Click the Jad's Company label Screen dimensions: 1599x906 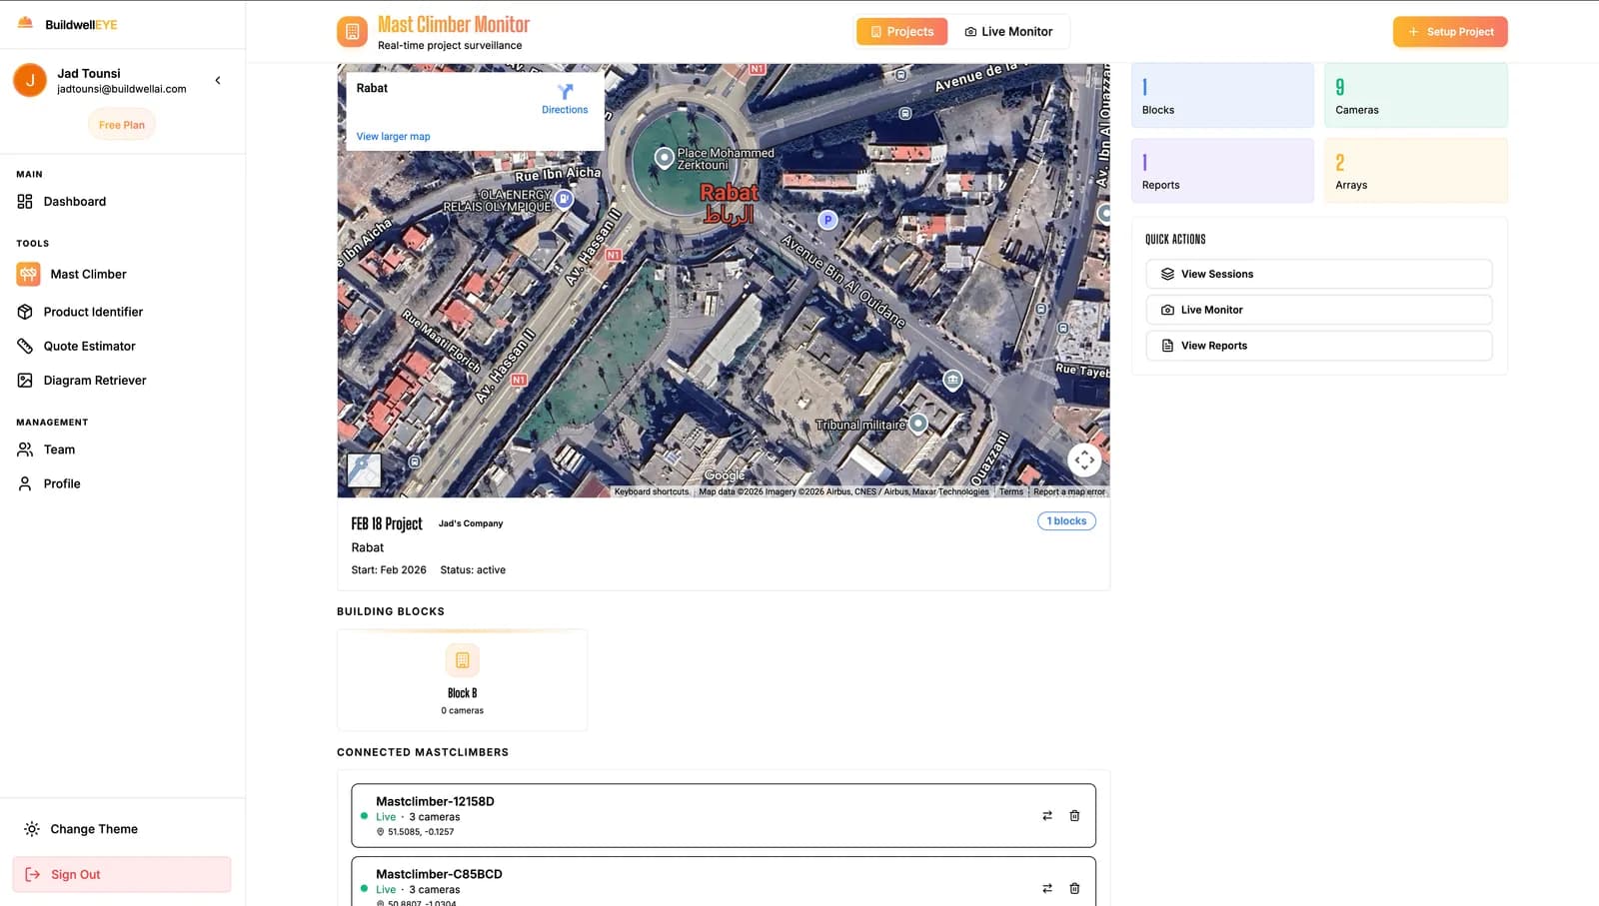pos(471,523)
